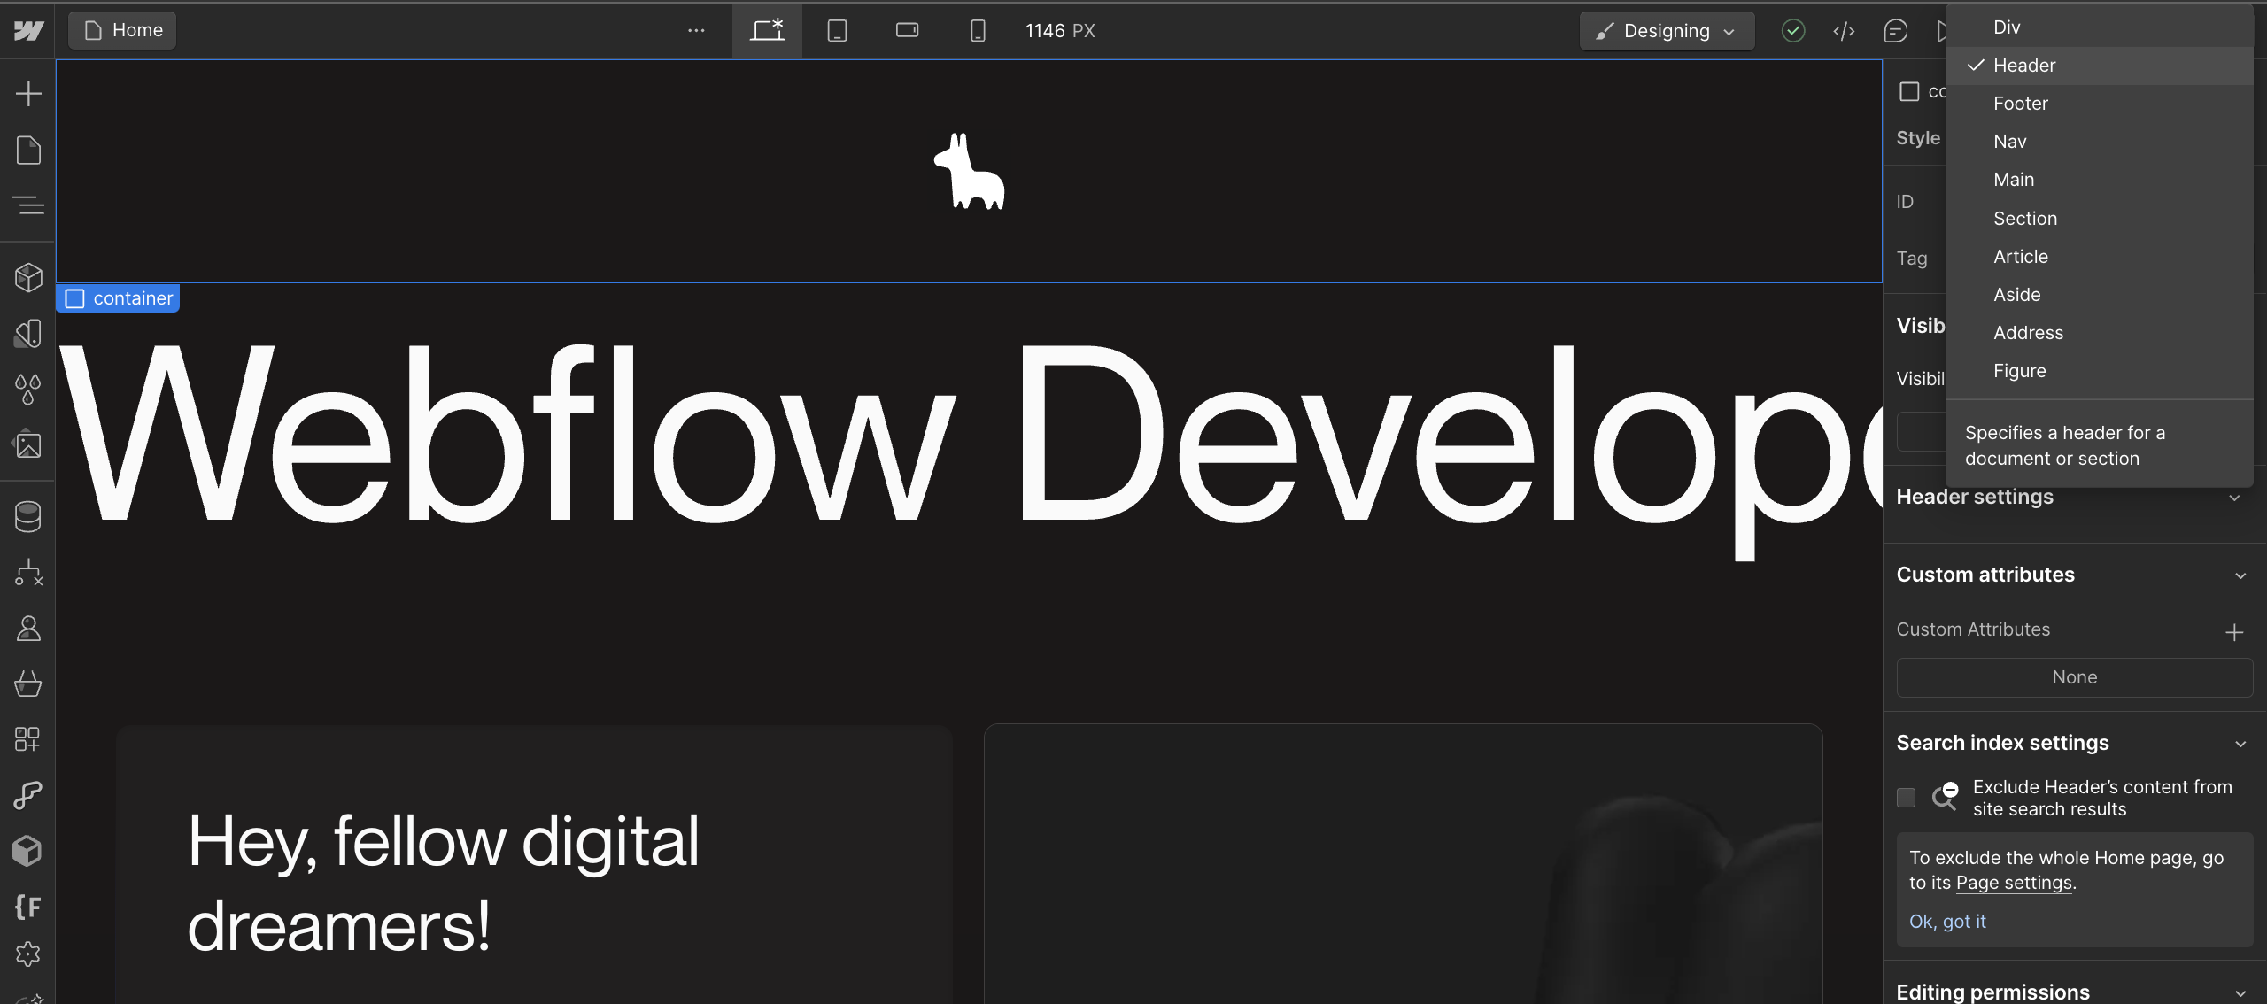The height and width of the screenshot is (1004, 2267).
Task: Open the Add elements panel
Action: pos(28,94)
